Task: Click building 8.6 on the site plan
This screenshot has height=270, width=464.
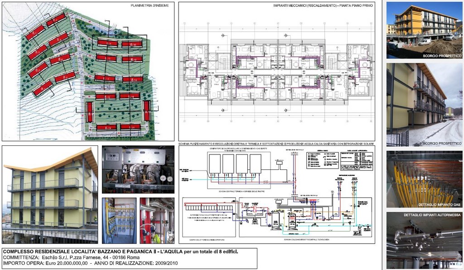Action: click(x=60, y=59)
